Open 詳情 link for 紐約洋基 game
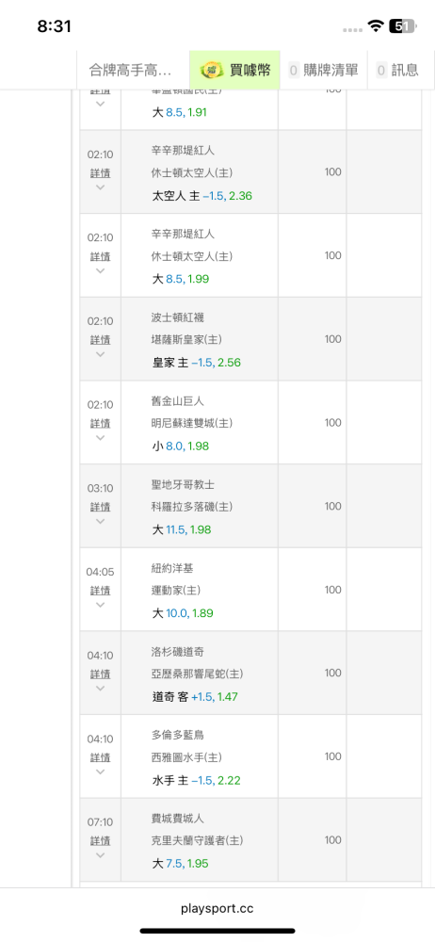435x942 pixels. pos(101,591)
